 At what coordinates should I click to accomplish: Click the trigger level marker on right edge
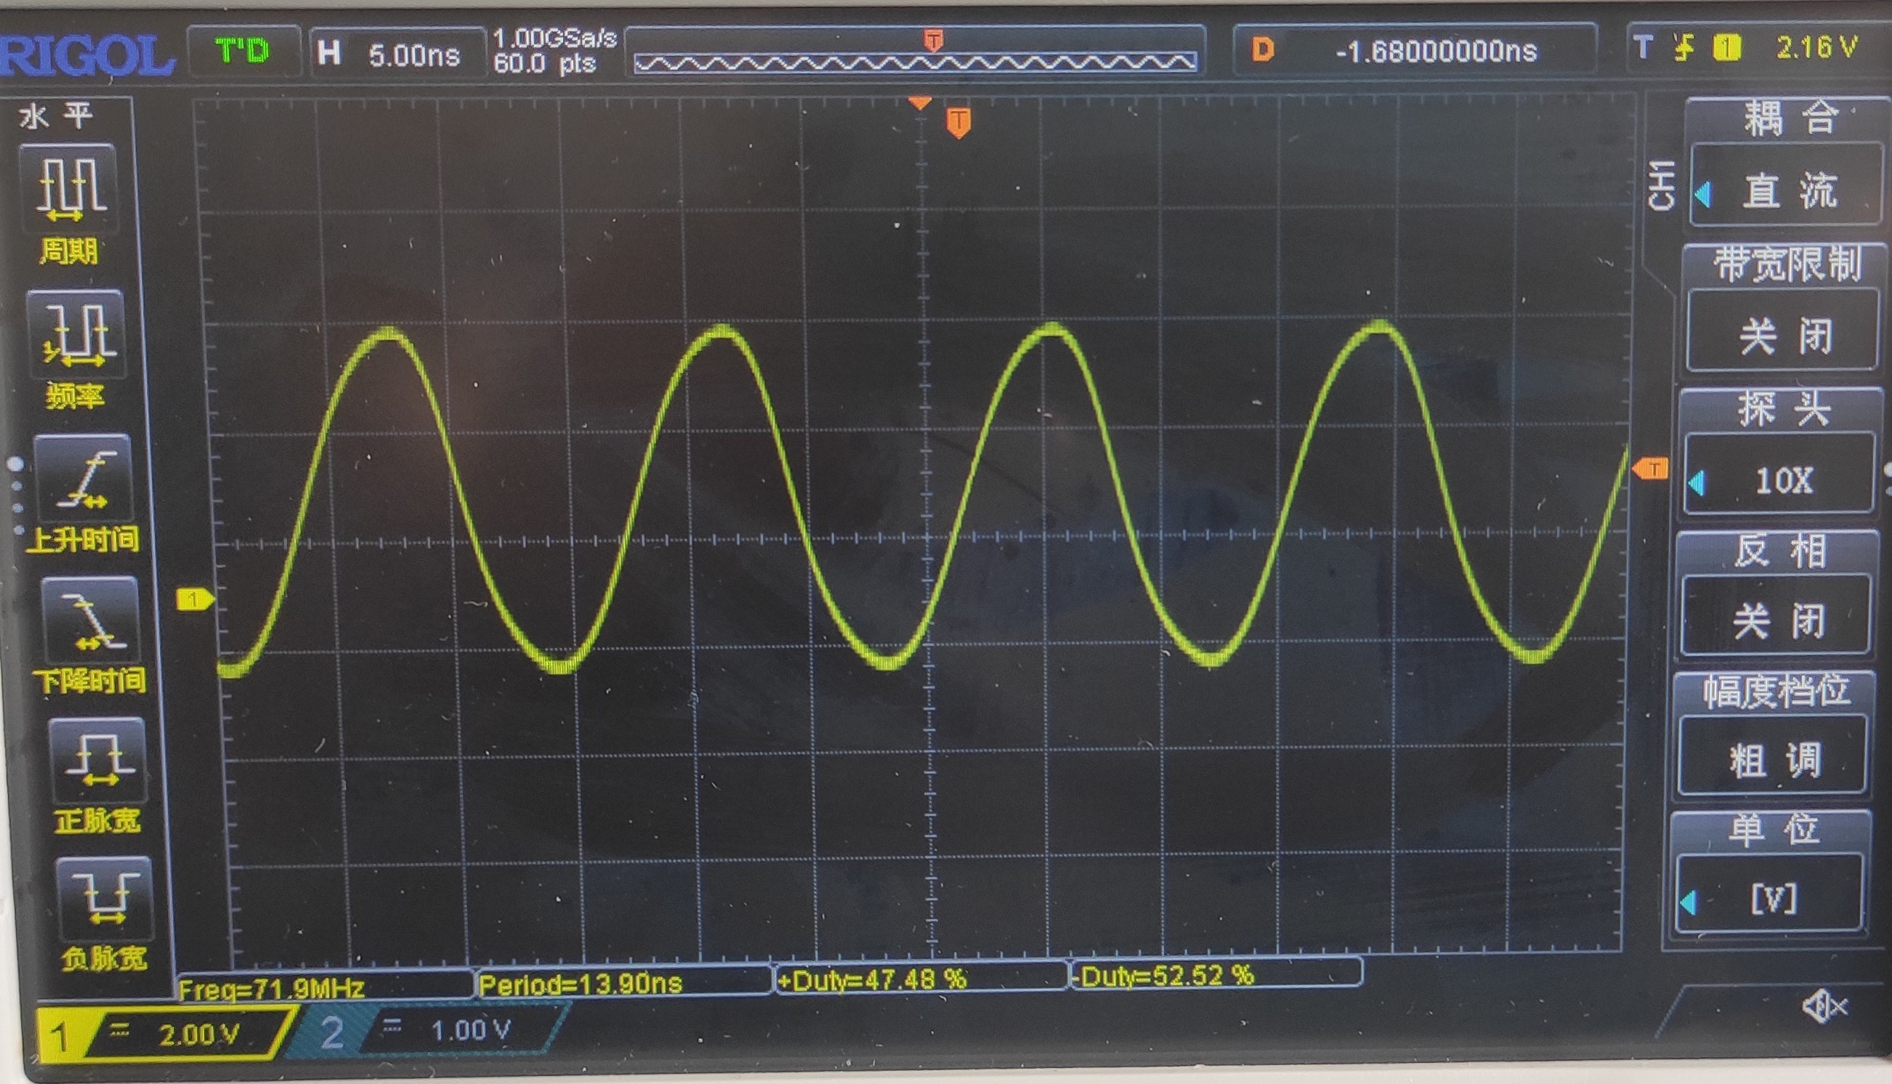pyautogui.click(x=1650, y=469)
